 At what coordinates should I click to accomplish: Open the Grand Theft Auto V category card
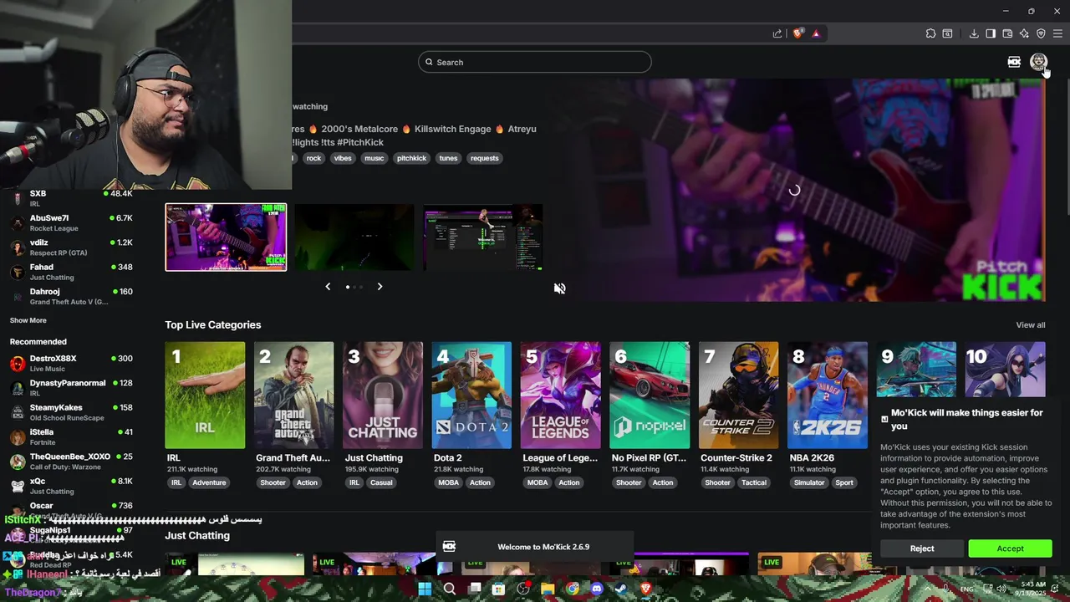pos(293,395)
